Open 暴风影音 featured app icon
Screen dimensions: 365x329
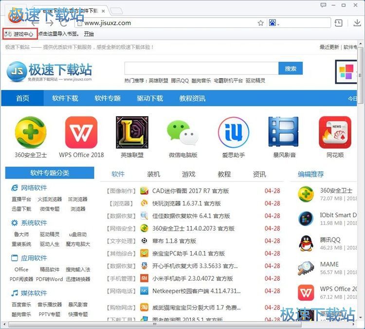point(284,132)
